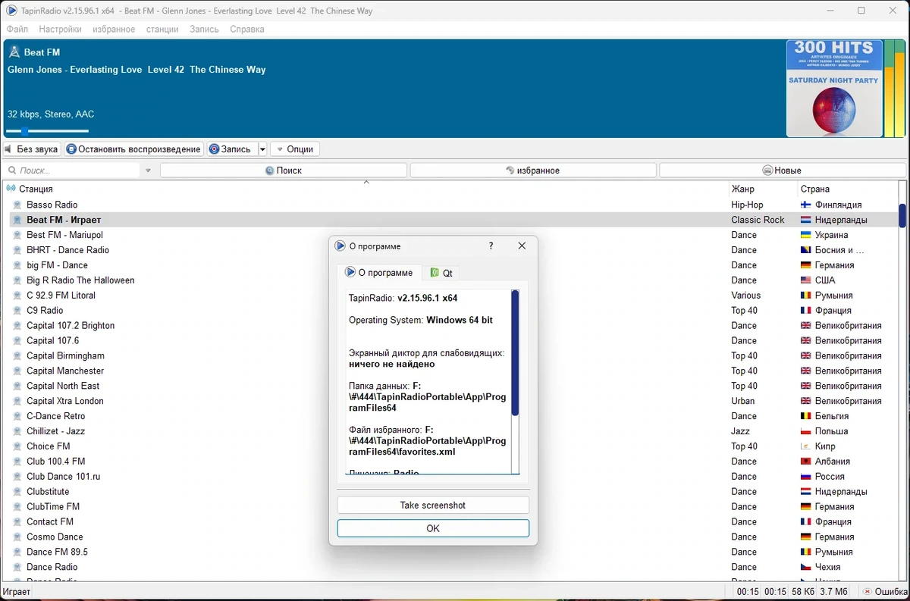Open the Опции dropdown menu

click(x=295, y=149)
